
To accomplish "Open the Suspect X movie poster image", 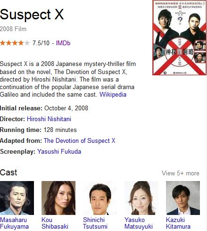I will pyautogui.click(x=179, y=38).
